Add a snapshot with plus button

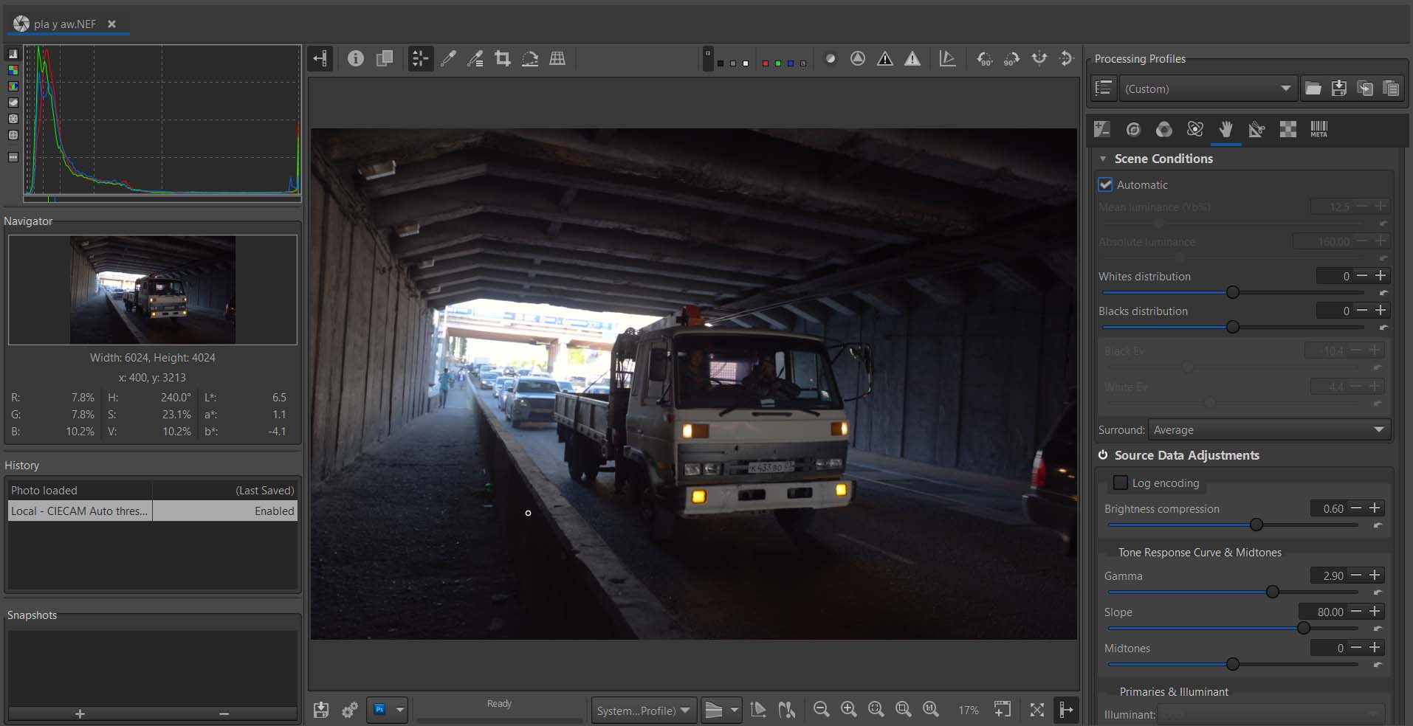[80, 713]
